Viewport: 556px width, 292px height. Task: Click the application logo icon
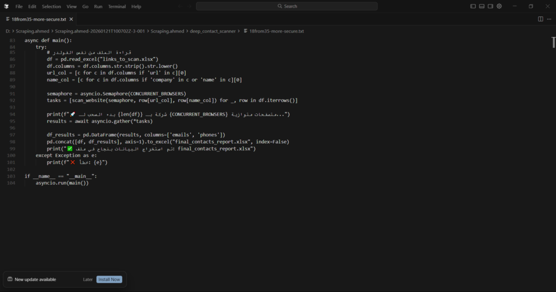pos(7,7)
